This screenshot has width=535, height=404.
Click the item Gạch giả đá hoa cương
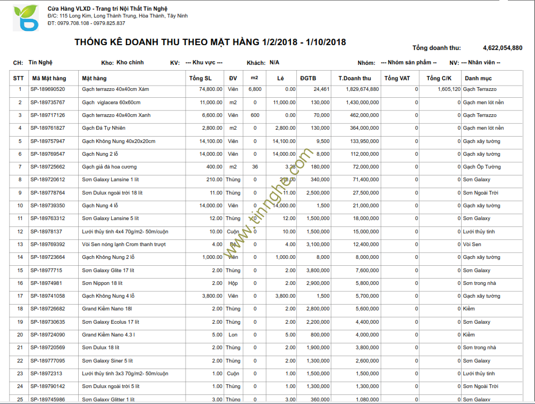(109, 167)
